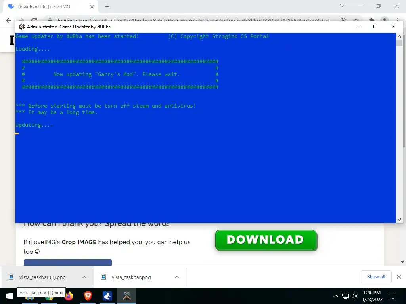Open network status tray icon

pos(345,296)
